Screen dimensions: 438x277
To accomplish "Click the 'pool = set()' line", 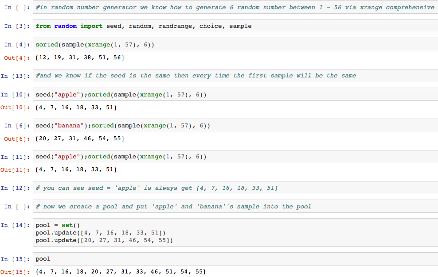I will pos(57,225).
